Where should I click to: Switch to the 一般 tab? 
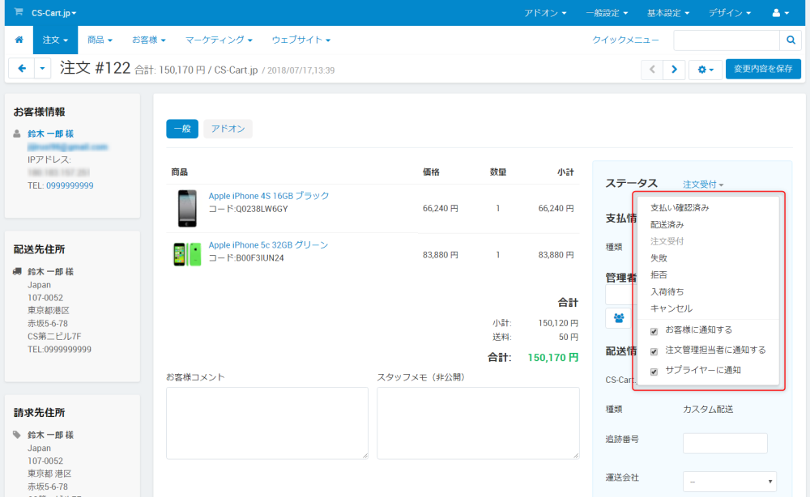coord(181,129)
